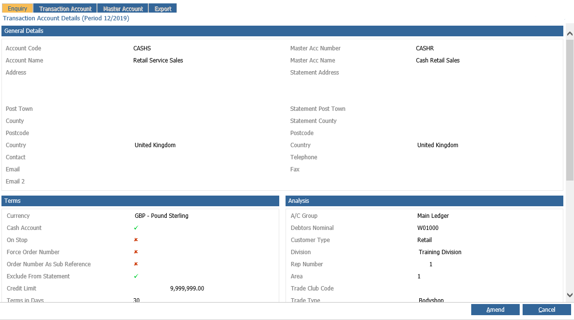Click the Amend button
Screen dimensions: 574x320
(x=495, y=309)
